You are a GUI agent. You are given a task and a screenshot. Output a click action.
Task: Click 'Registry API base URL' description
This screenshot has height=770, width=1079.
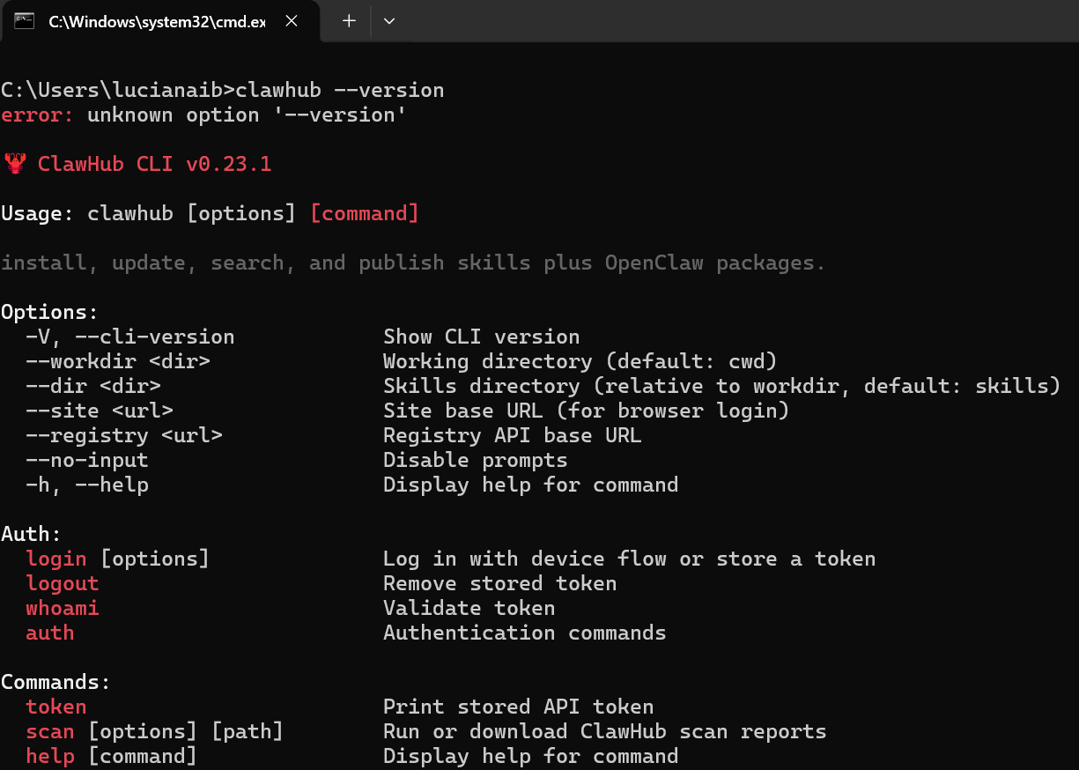point(513,435)
